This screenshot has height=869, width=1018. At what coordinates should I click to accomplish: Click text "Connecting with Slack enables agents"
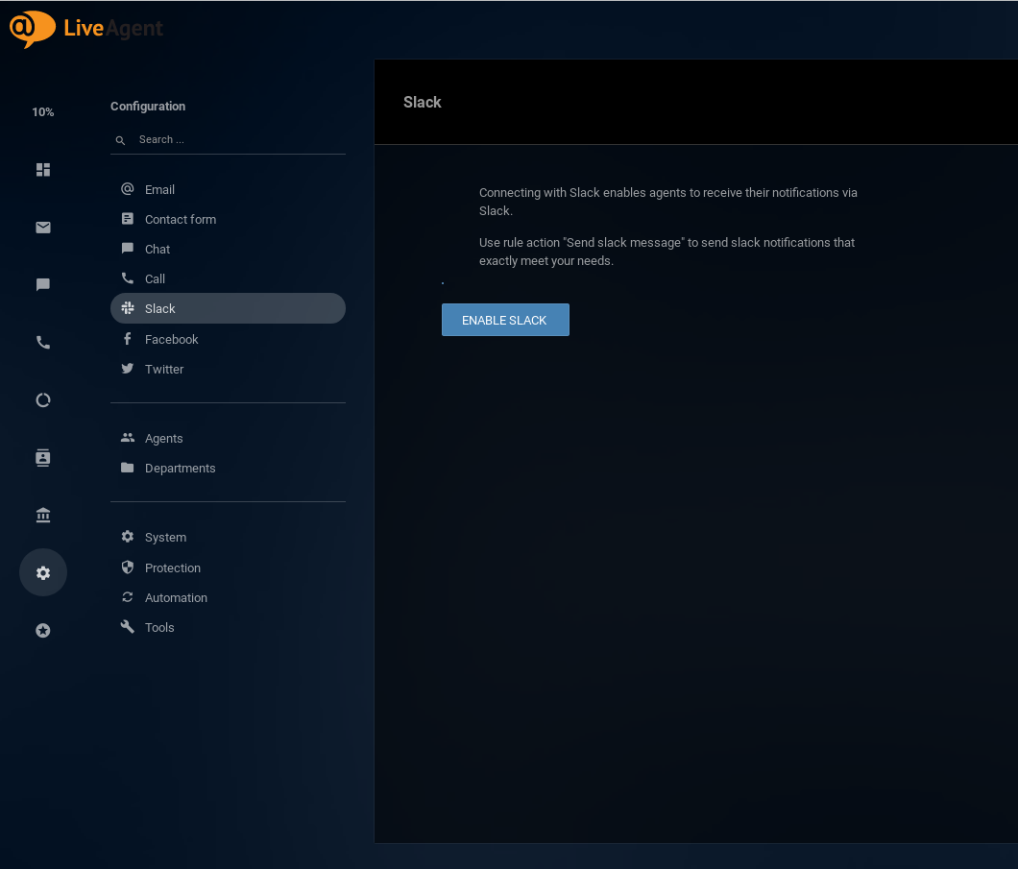coord(582,193)
